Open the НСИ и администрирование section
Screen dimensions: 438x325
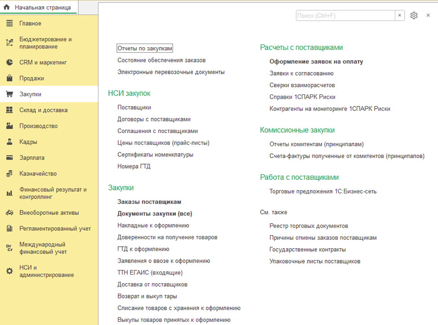click(46, 271)
